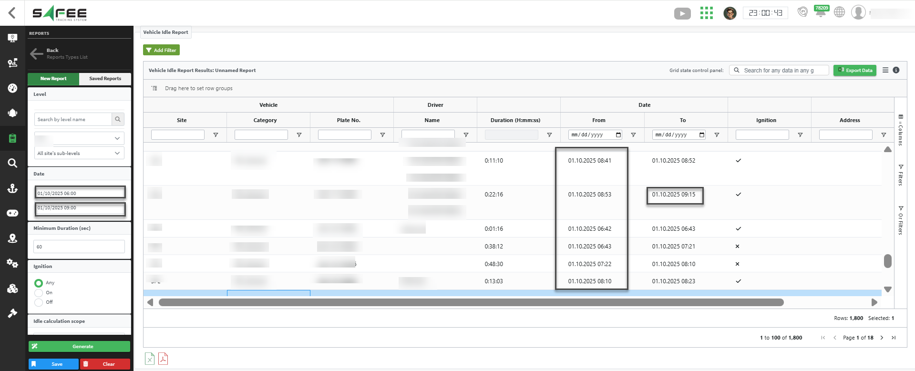Click the filter funnel for Site column
The width and height of the screenshot is (915, 371).
(x=216, y=135)
